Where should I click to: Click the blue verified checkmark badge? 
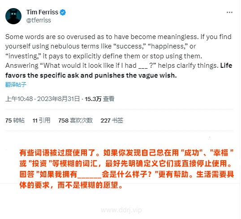click(x=63, y=12)
